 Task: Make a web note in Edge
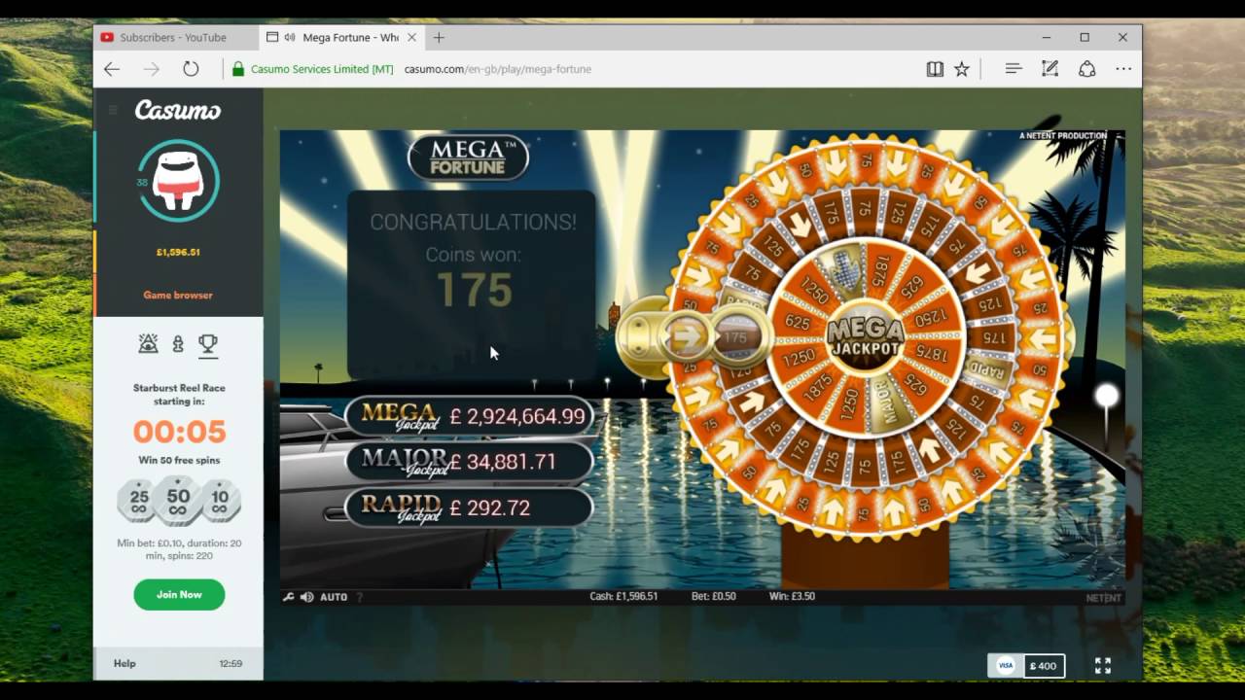(1049, 69)
